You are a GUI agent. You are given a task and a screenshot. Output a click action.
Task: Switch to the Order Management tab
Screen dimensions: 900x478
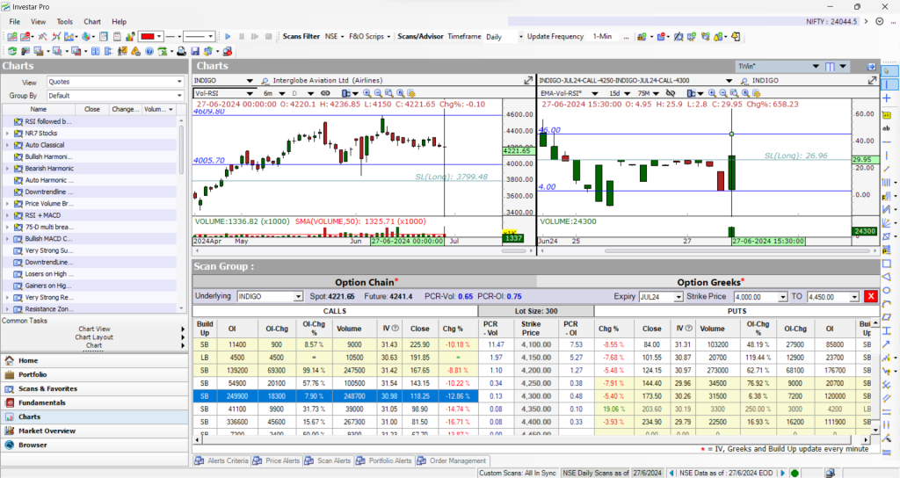(x=453, y=460)
